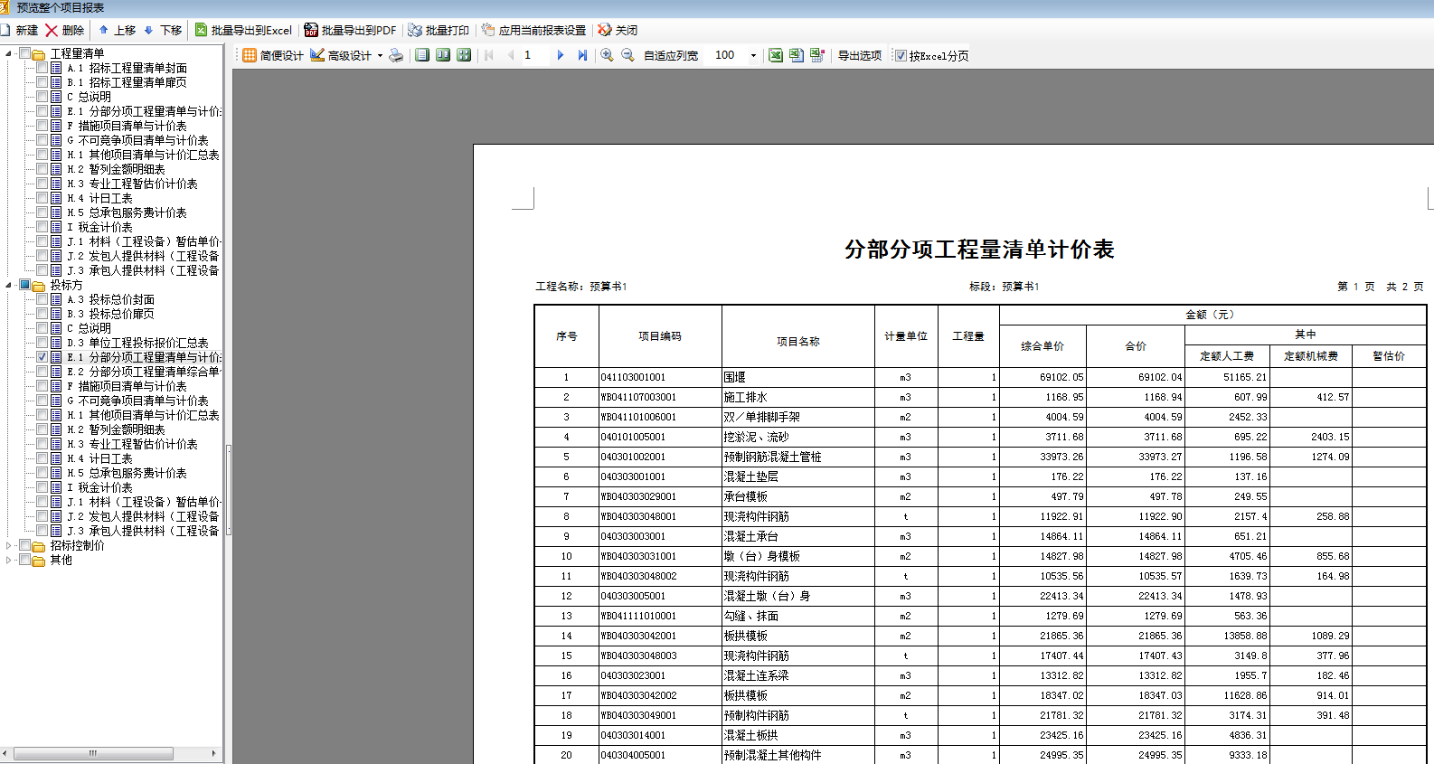Click the 工程量清单 folder icon
The height and width of the screenshot is (764, 1434).
coord(39,54)
